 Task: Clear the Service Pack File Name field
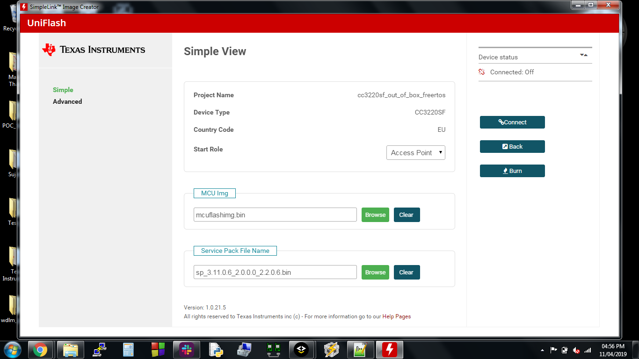point(407,272)
